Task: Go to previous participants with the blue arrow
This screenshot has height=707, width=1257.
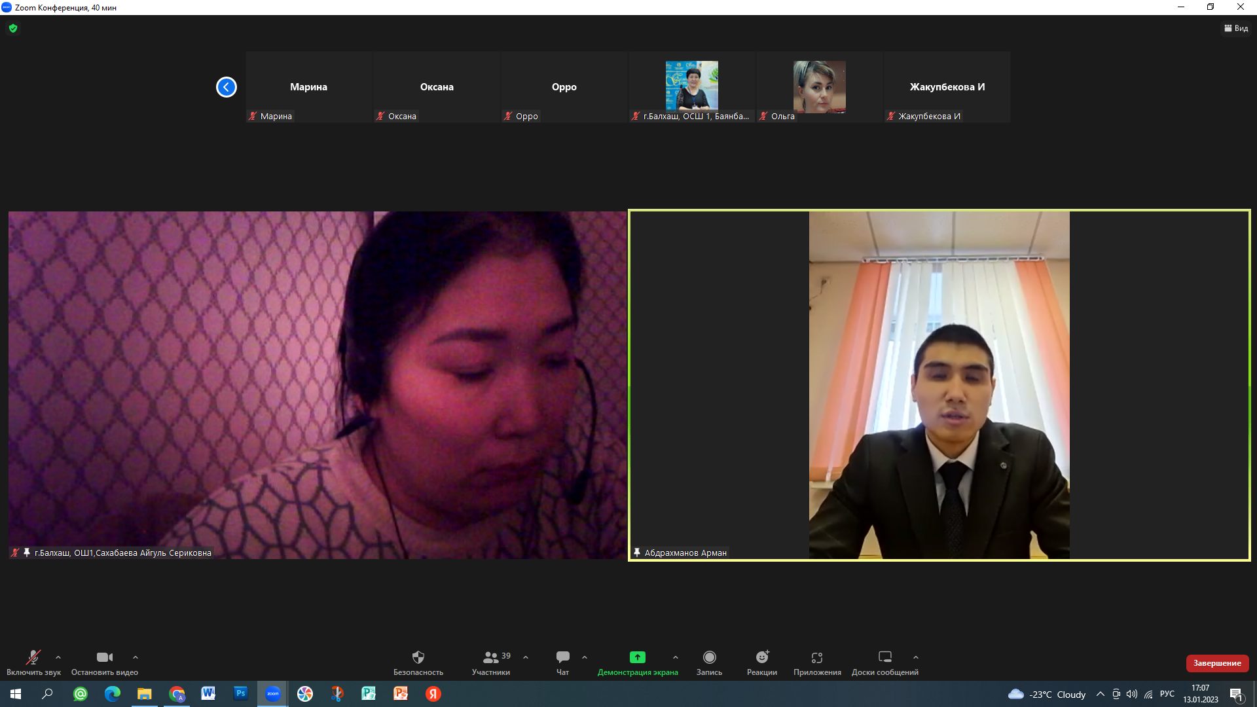Action: click(x=227, y=87)
